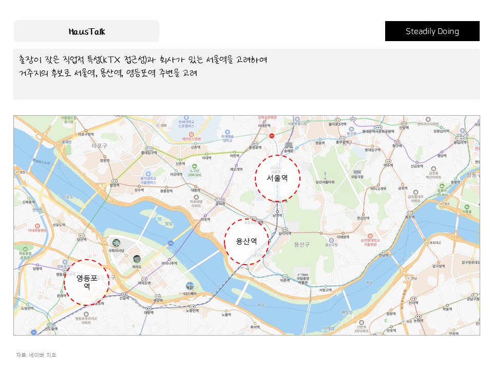The height and width of the screenshot is (370, 493).
Task: Click the 서울숲 park icon
Action: [x=467, y=207]
